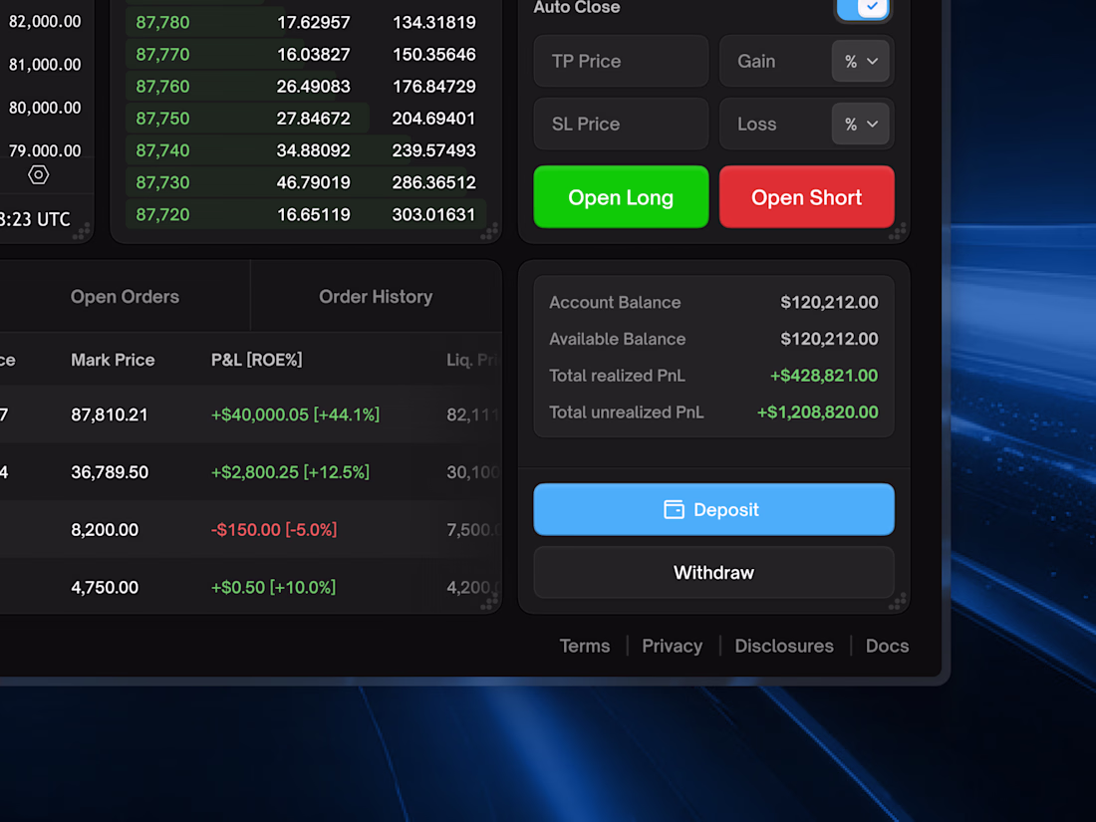Click the P&L [ROE%] column header
The image size is (1096, 822).
[x=256, y=360]
